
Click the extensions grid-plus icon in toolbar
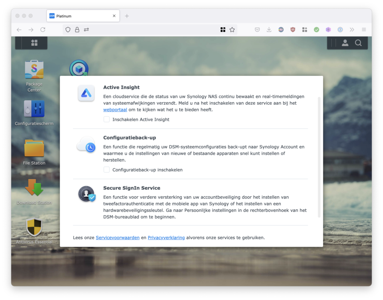point(304,30)
